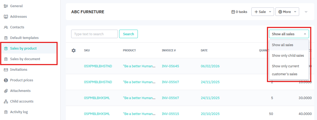Collapse the header using the chevron arrow
Screen dimensions: 317x120
tap(306, 12)
